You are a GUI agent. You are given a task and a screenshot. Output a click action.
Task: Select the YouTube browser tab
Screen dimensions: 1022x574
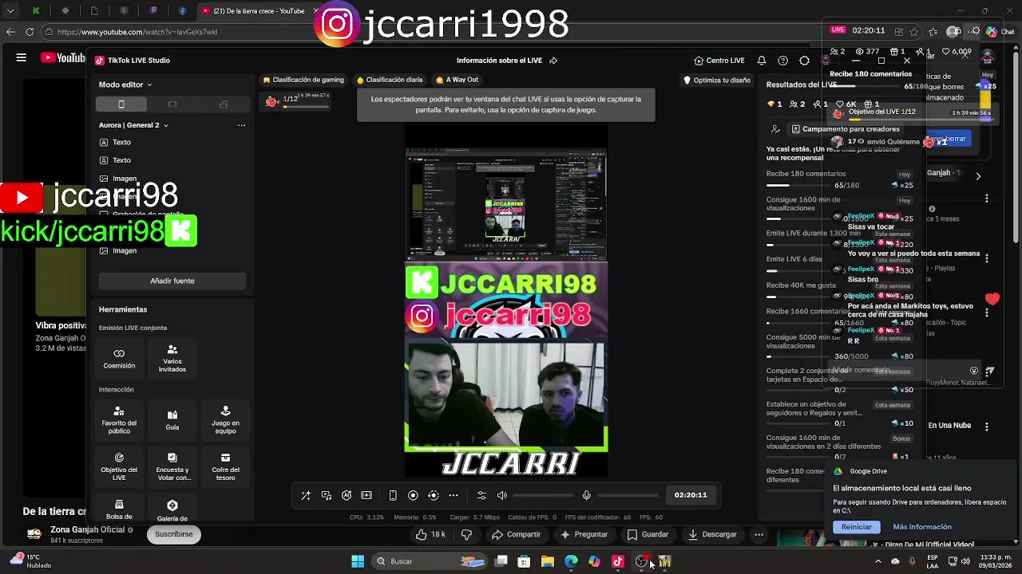[259, 11]
